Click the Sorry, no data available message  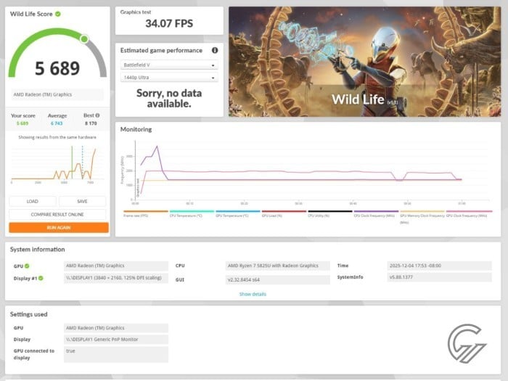pyautogui.click(x=169, y=99)
